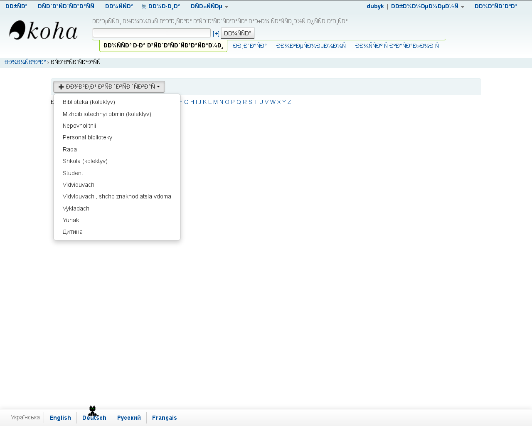Open the cart icon in top bar

(x=144, y=7)
